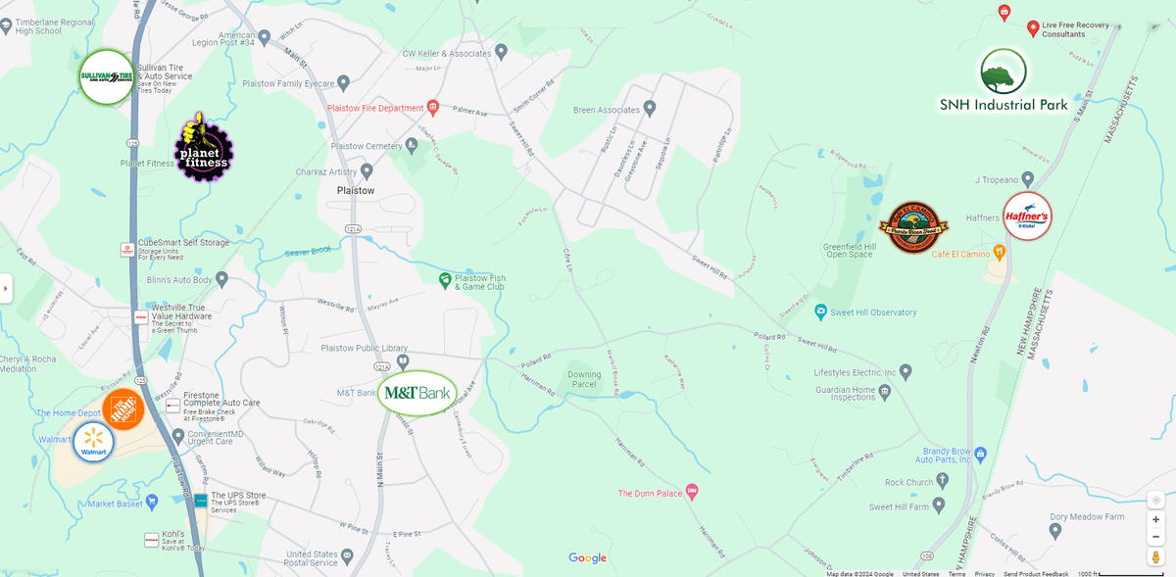
Task: Click the Haffner's logo marker
Action: [x=1027, y=216]
